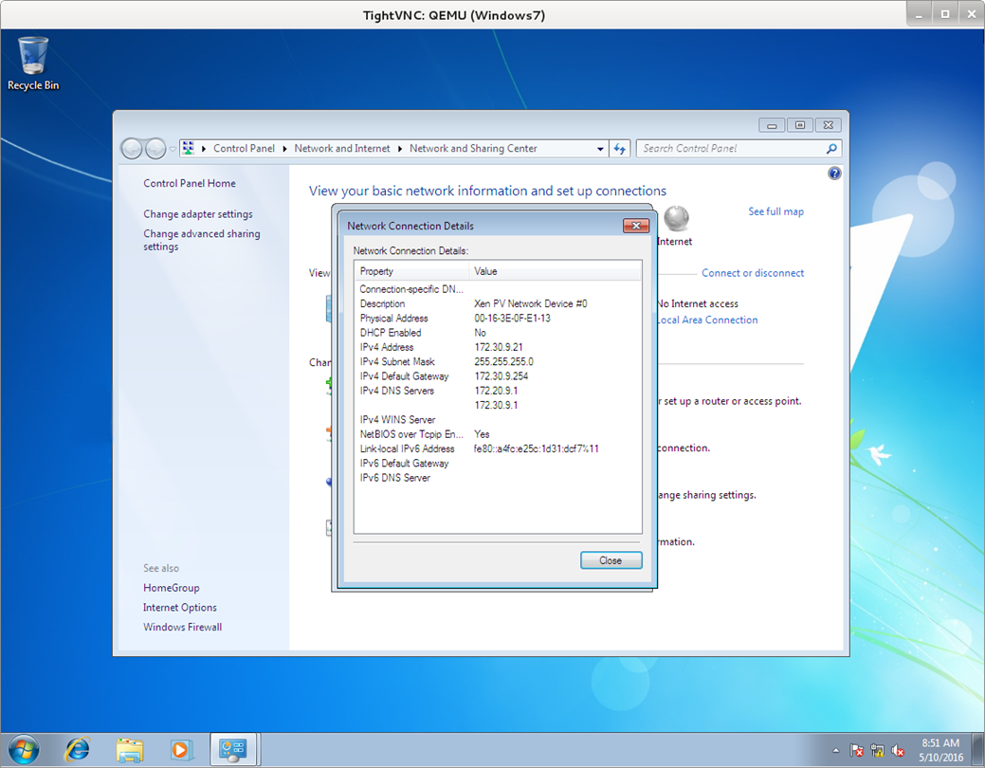Open Windows Firewall link in sidebar
Viewport: 985px width, 768px height.
click(x=182, y=627)
